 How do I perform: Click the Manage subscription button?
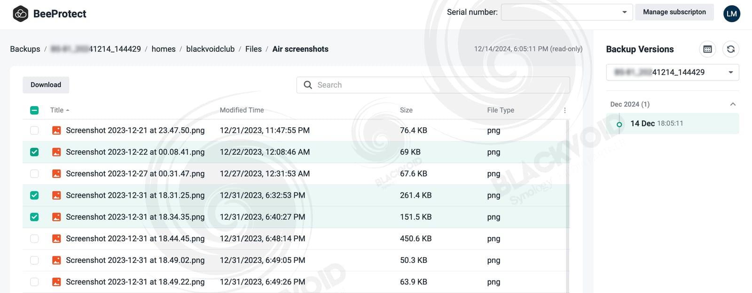coord(674,12)
